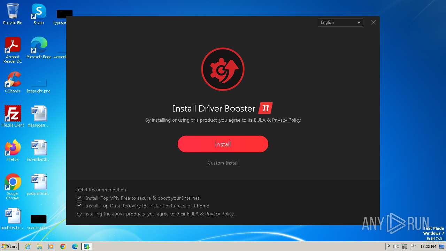Click the 12:22 PM taskbar clock
Image resolution: width=446 pixels, height=251 pixels.
point(428,246)
